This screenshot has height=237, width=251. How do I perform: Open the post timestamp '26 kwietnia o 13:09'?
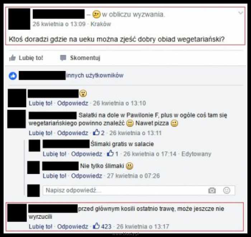(59, 24)
